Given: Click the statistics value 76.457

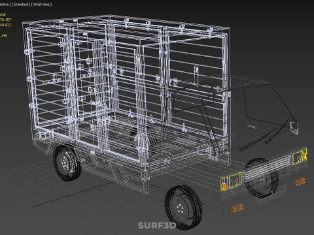Looking at the screenshot, I should (x=5, y=20).
